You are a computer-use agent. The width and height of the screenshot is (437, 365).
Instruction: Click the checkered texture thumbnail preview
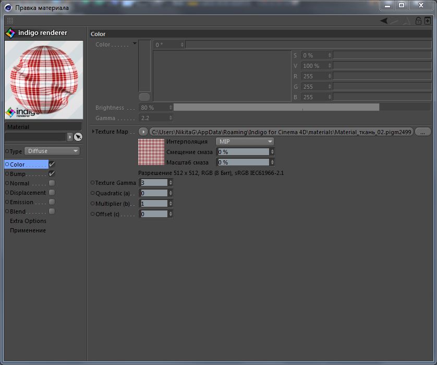[x=151, y=152]
